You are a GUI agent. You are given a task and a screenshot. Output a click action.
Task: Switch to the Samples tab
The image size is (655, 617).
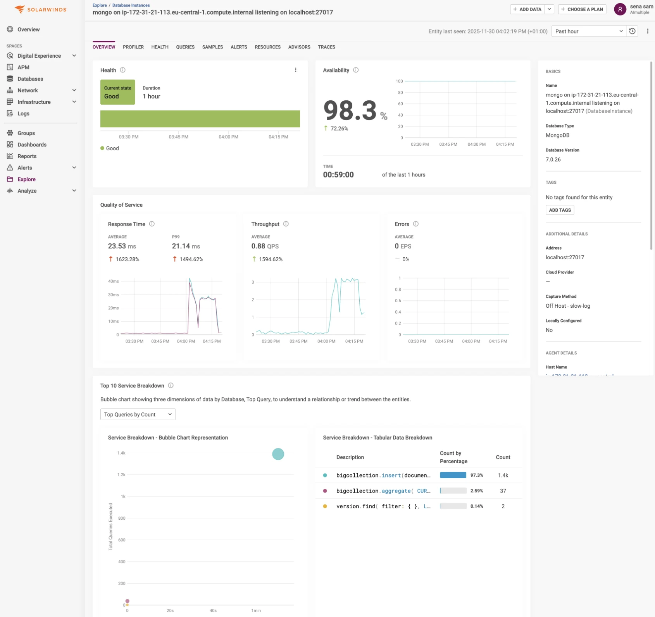(x=212, y=47)
